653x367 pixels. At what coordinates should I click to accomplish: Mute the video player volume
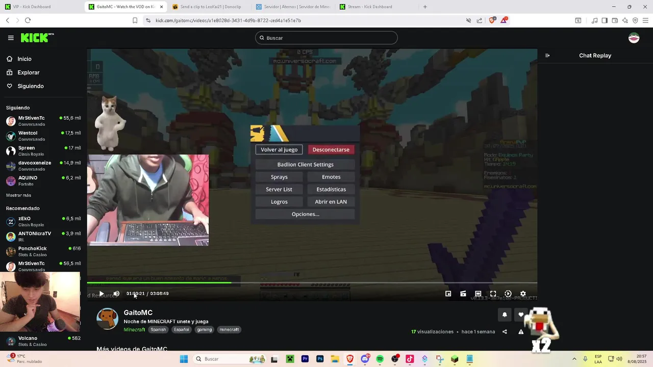[116, 294]
